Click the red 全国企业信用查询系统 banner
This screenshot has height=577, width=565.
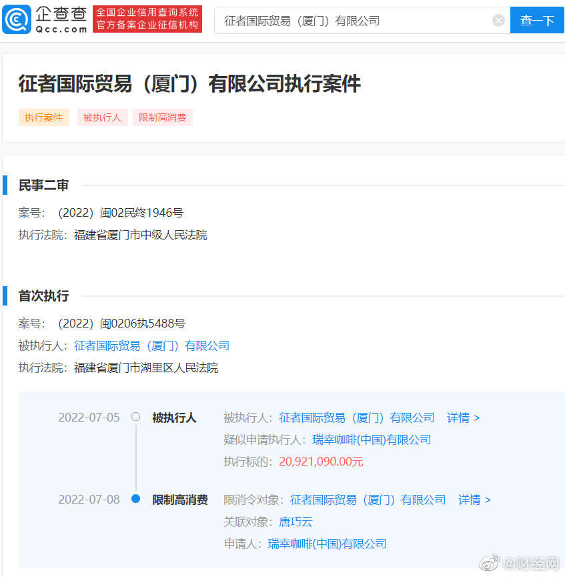click(x=147, y=19)
